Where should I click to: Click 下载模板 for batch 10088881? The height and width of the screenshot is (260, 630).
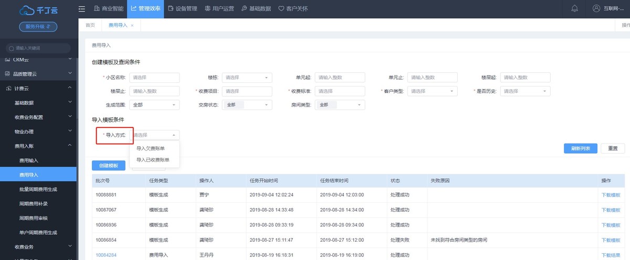(x=611, y=195)
